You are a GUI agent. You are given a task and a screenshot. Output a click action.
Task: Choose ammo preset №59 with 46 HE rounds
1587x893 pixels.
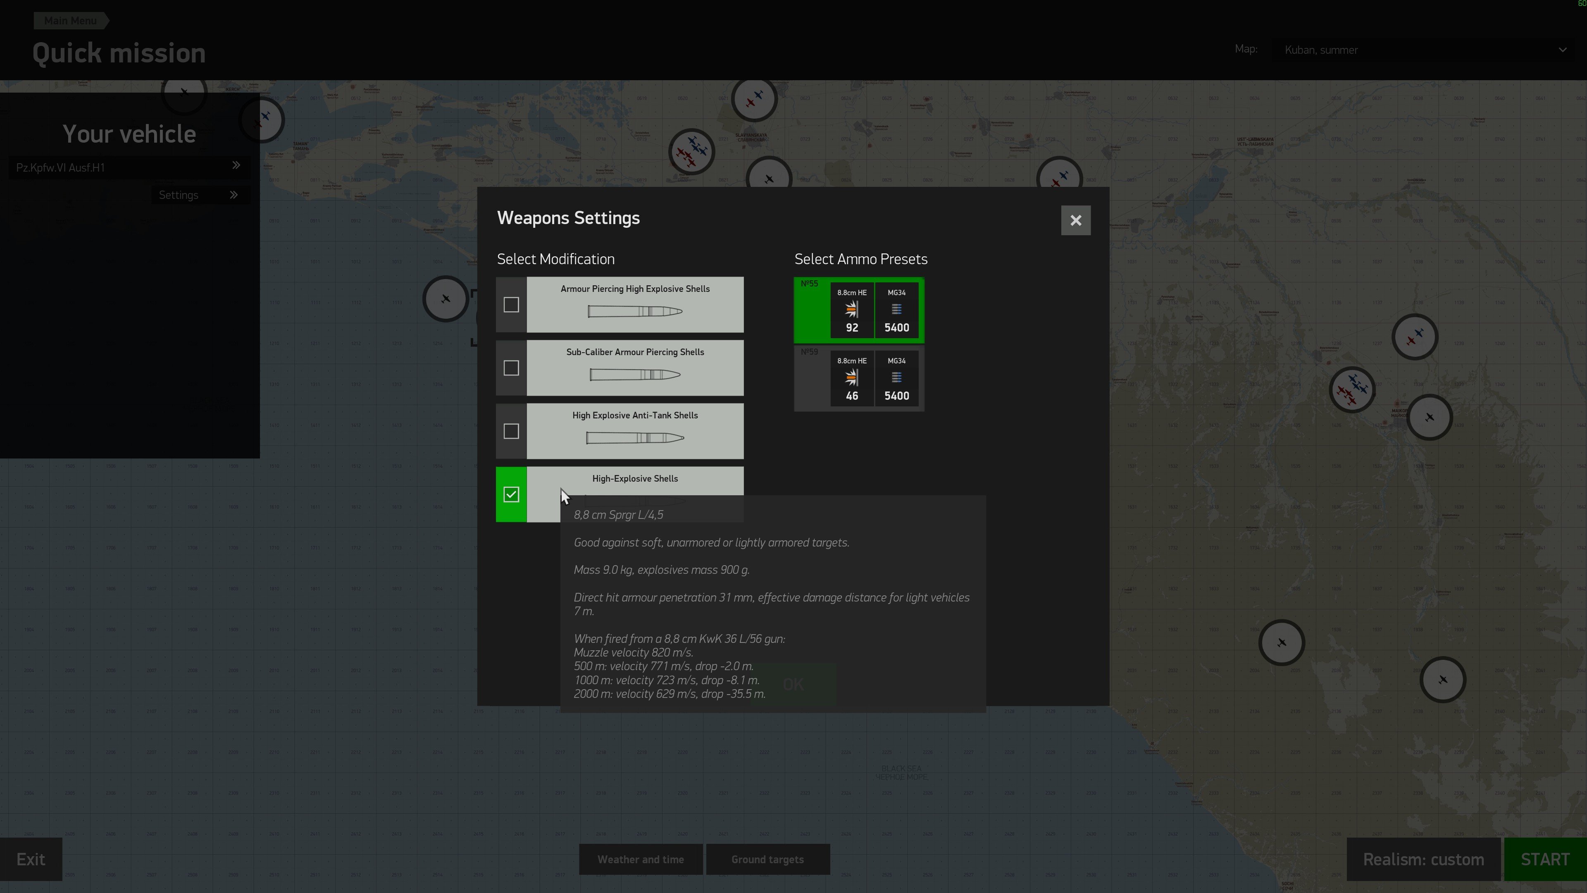[x=859, y=378]
